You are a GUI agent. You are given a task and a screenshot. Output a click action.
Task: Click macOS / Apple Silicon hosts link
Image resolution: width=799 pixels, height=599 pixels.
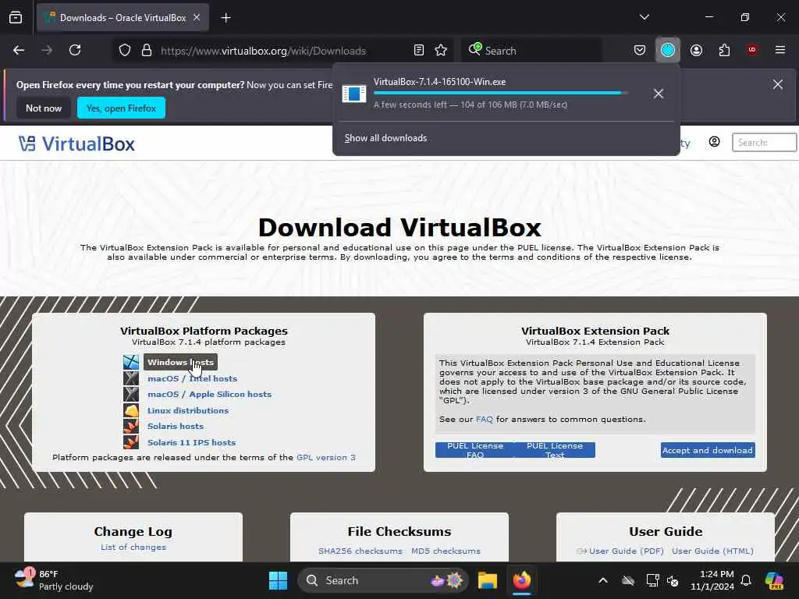point(209,394)
